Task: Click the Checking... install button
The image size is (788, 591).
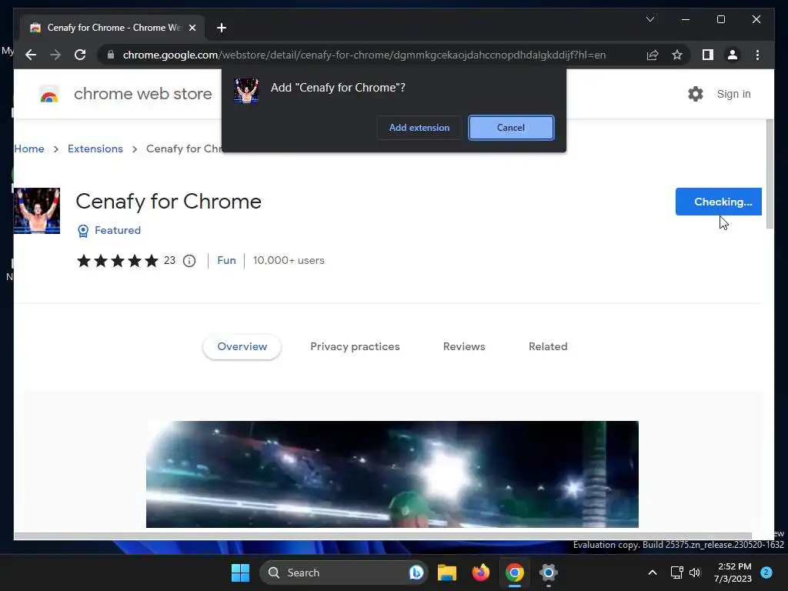Action: coord(718,202)
